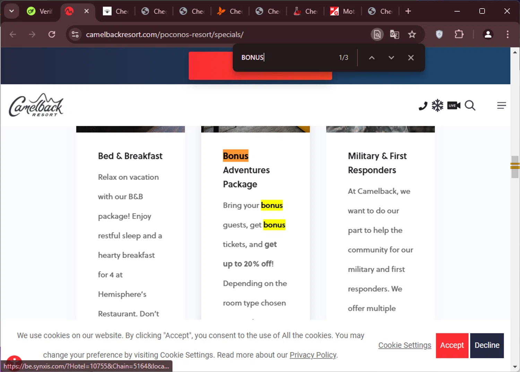
Task: Open the snowflake conditions icon
Action: click(x=437, y=106)
